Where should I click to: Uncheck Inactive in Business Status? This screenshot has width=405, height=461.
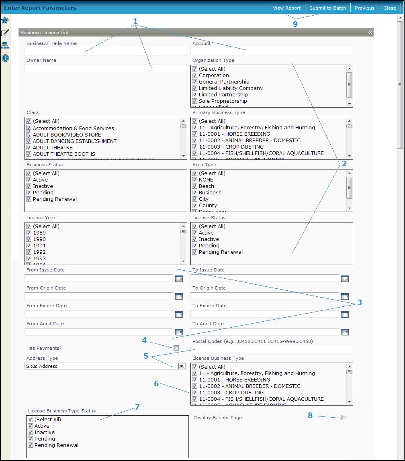click(x=29, y=186)
